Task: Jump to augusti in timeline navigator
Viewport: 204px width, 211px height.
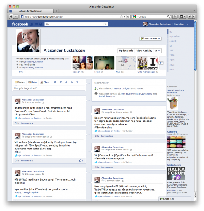Action: click(173, 41)
